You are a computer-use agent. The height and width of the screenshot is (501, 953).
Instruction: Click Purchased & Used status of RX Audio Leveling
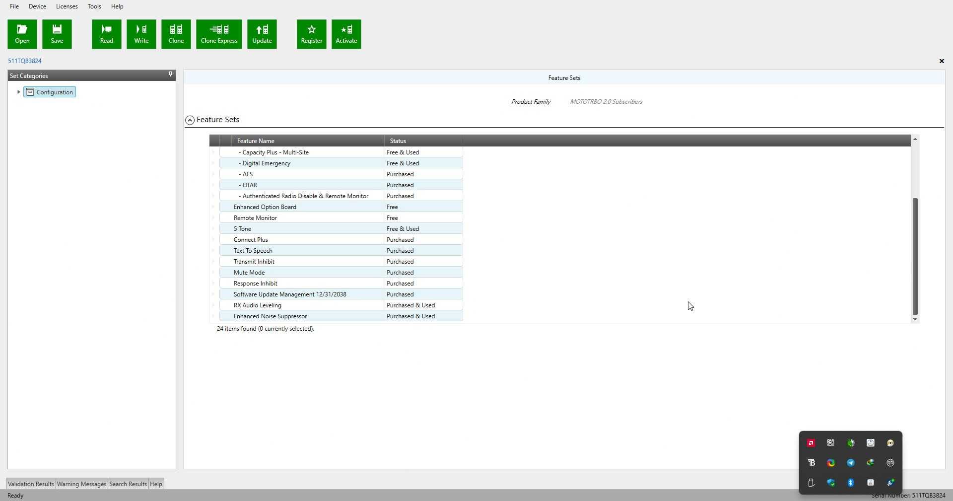click(x=410, y=305)
